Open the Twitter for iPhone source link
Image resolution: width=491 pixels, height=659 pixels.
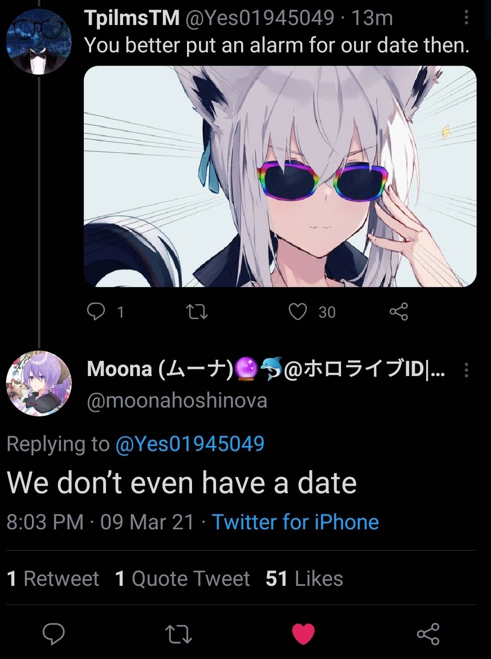point(295,522)
